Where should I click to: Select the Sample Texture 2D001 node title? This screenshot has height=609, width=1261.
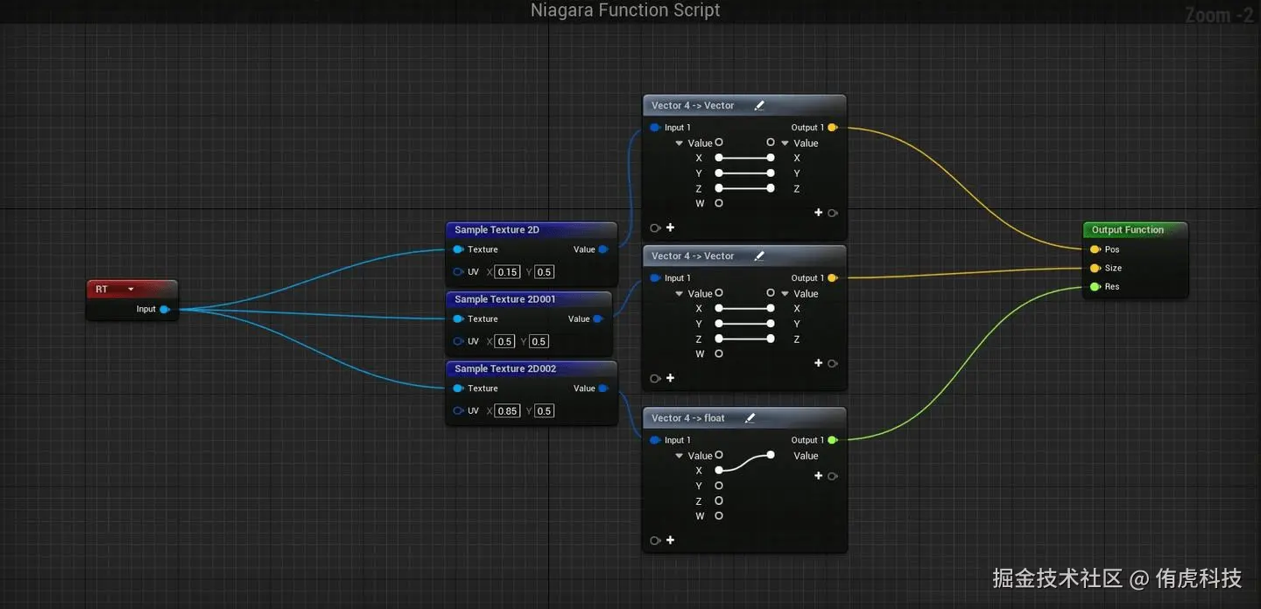505,299
